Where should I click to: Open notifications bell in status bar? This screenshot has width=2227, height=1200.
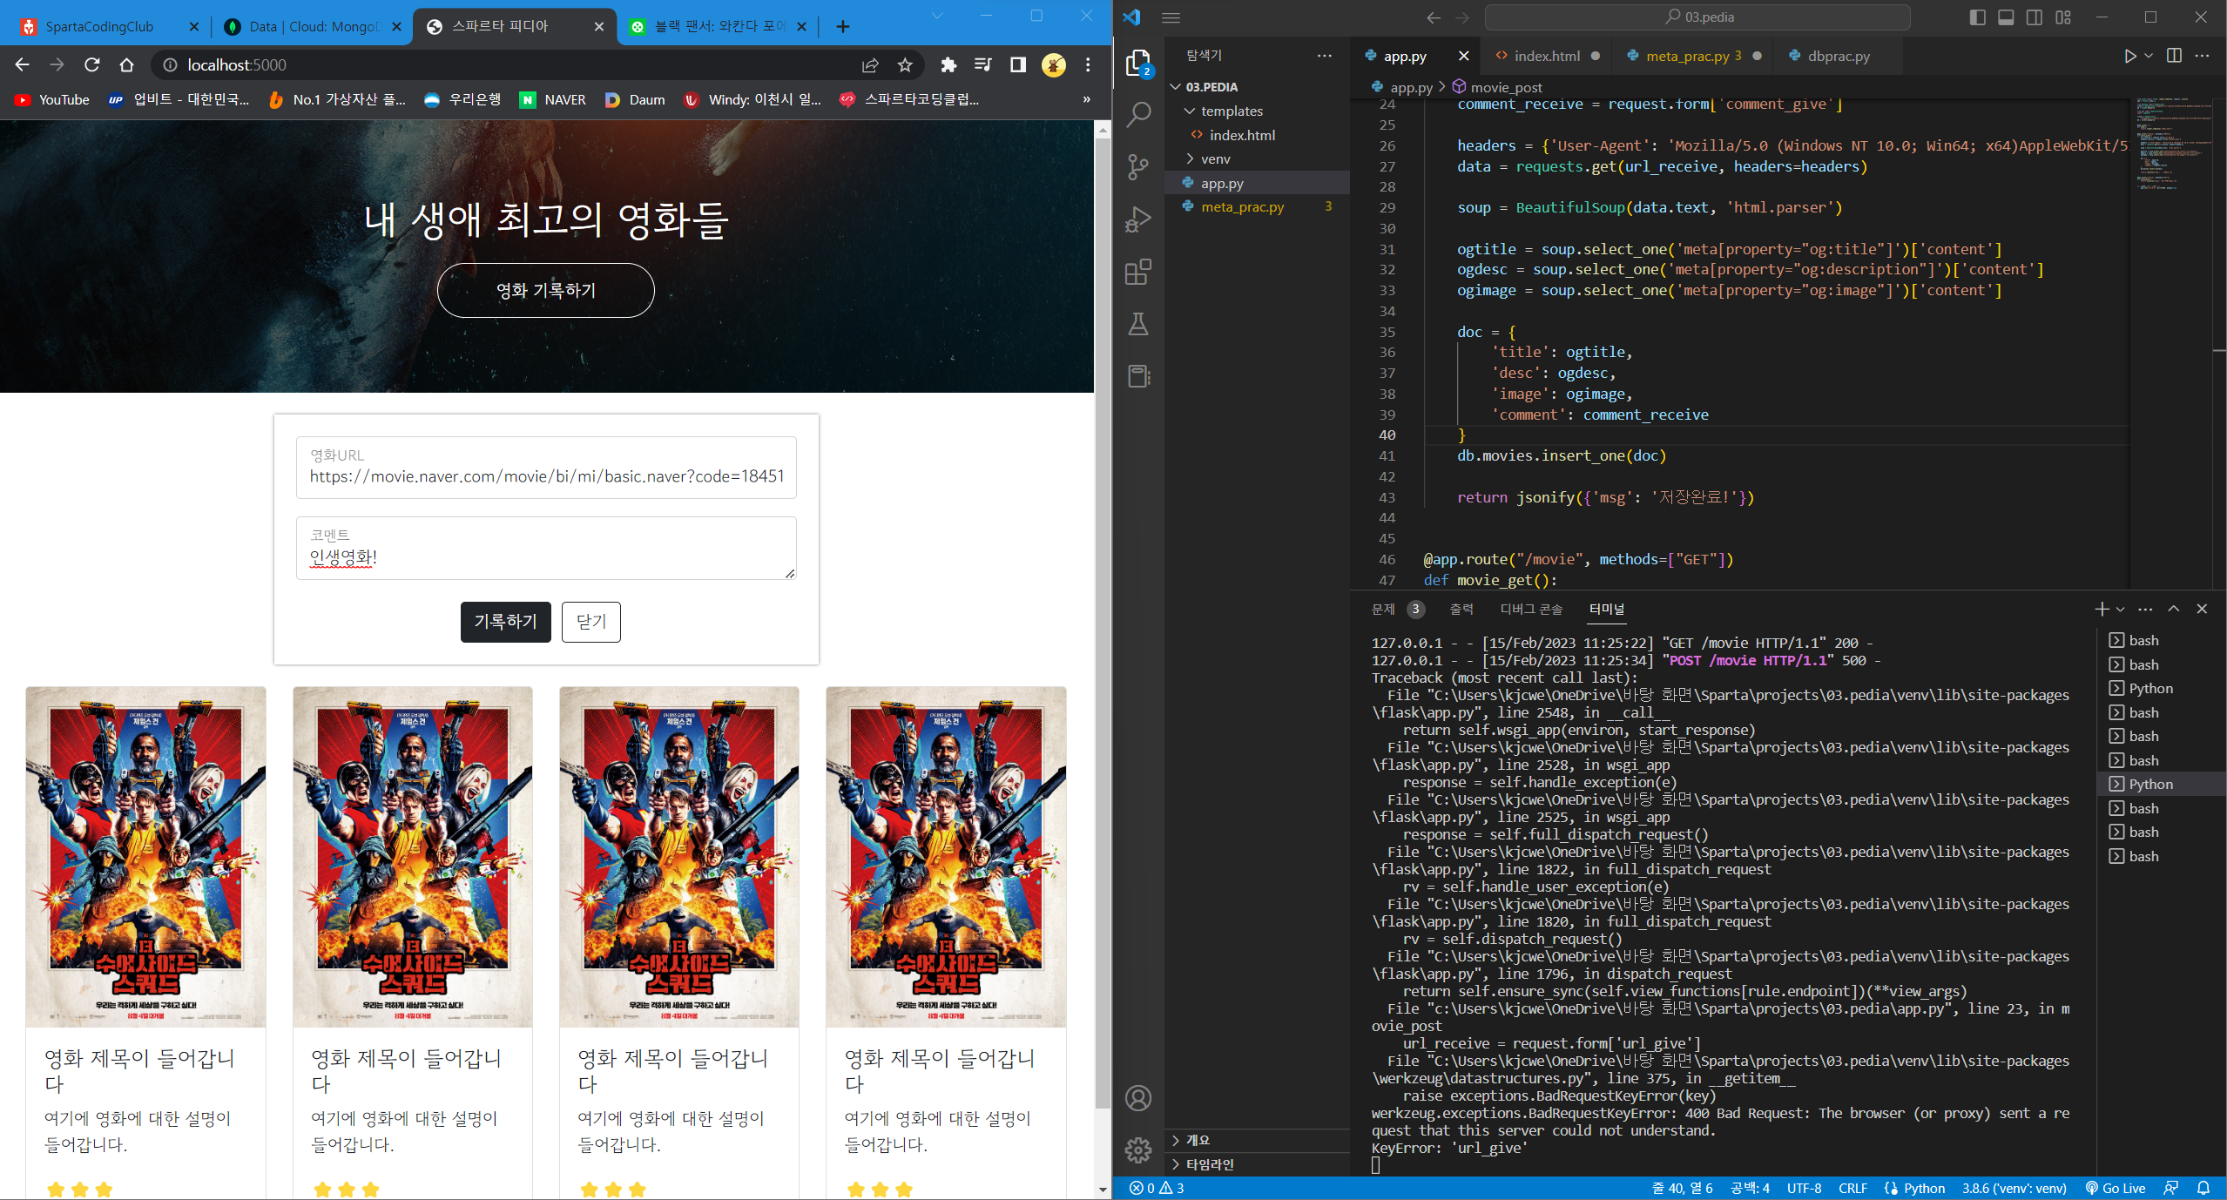[x=2203, y=1188]
